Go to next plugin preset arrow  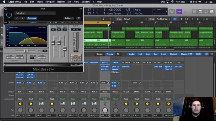click(x=22, y=18)
